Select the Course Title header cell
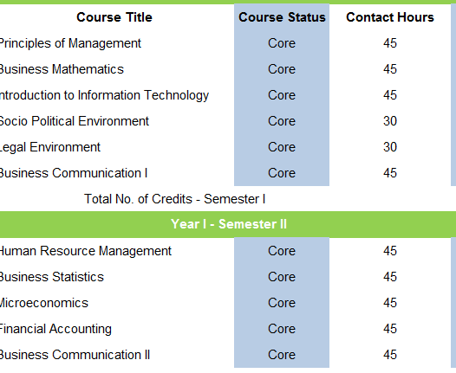Viewport: 456px width, 373px height. click(x=114, y=17)
